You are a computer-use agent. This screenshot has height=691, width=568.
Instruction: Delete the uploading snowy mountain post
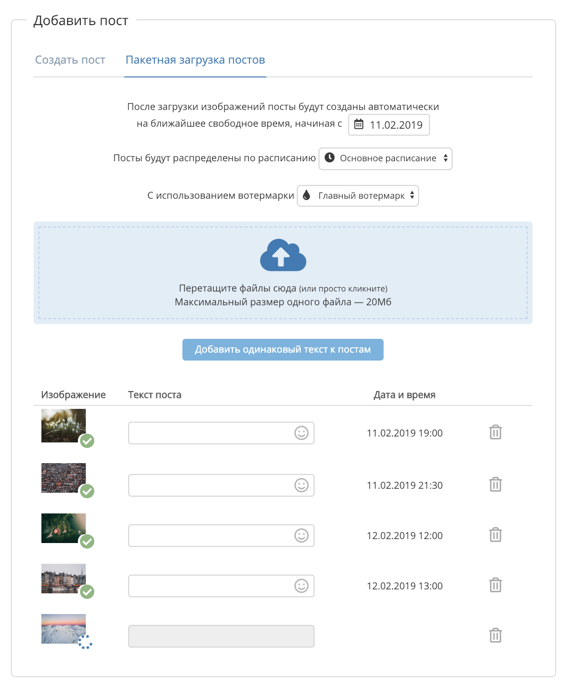pyautogui.click(x=496, y=635)
